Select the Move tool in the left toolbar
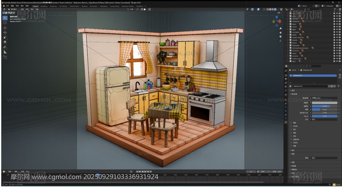This screenshot has height=187, width=342. (x=5, y=28)
